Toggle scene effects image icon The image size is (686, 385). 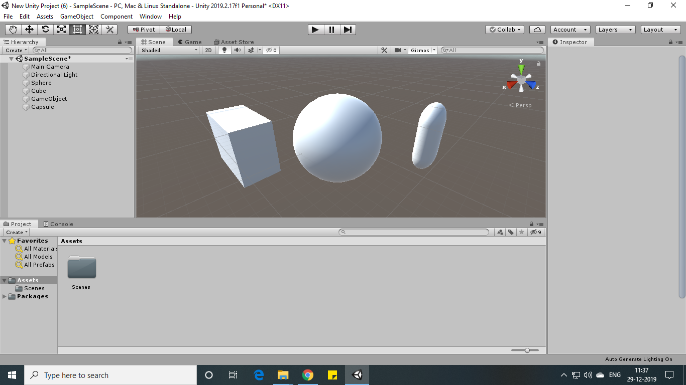[251, 50]
